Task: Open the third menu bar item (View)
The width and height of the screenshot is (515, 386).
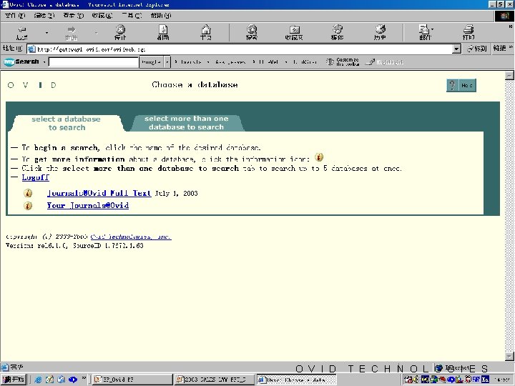Action: (74, 16)
